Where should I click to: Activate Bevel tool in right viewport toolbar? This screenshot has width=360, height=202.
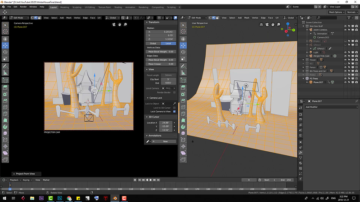point(183,101)
